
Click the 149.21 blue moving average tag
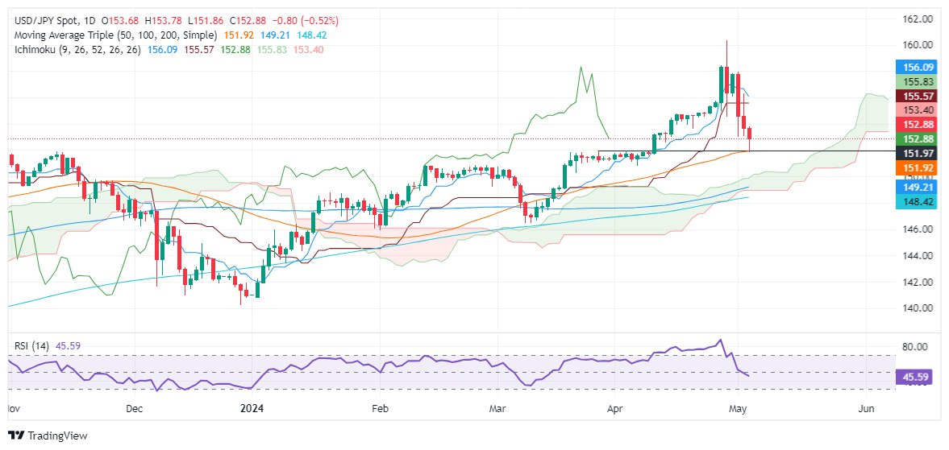(x=916, y=188)
